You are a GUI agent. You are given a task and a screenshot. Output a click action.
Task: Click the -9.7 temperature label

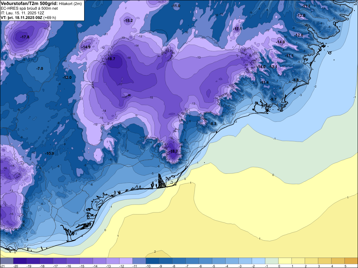point(273,99)
